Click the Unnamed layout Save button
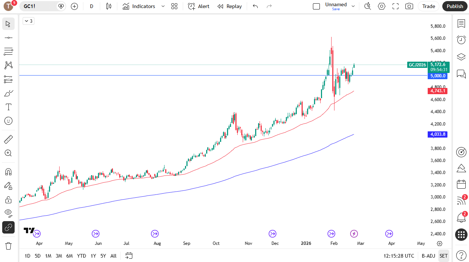The image size is (469, 262). click(x=336, y=6)
